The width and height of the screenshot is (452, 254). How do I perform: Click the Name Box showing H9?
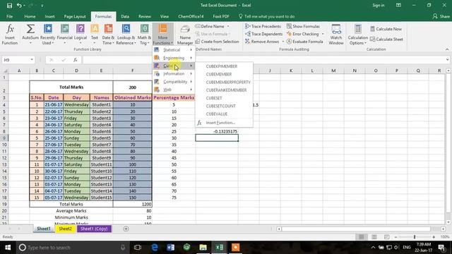[x=16, y=60]
